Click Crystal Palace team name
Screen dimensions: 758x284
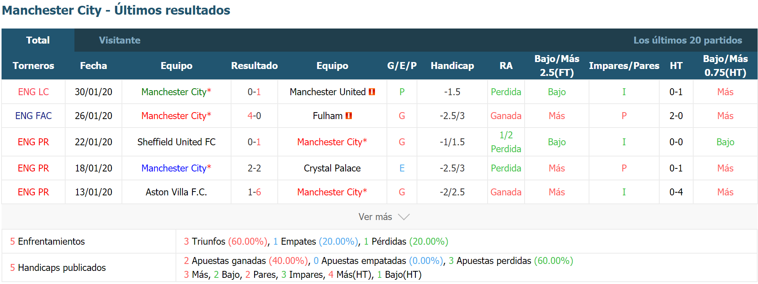332,168
